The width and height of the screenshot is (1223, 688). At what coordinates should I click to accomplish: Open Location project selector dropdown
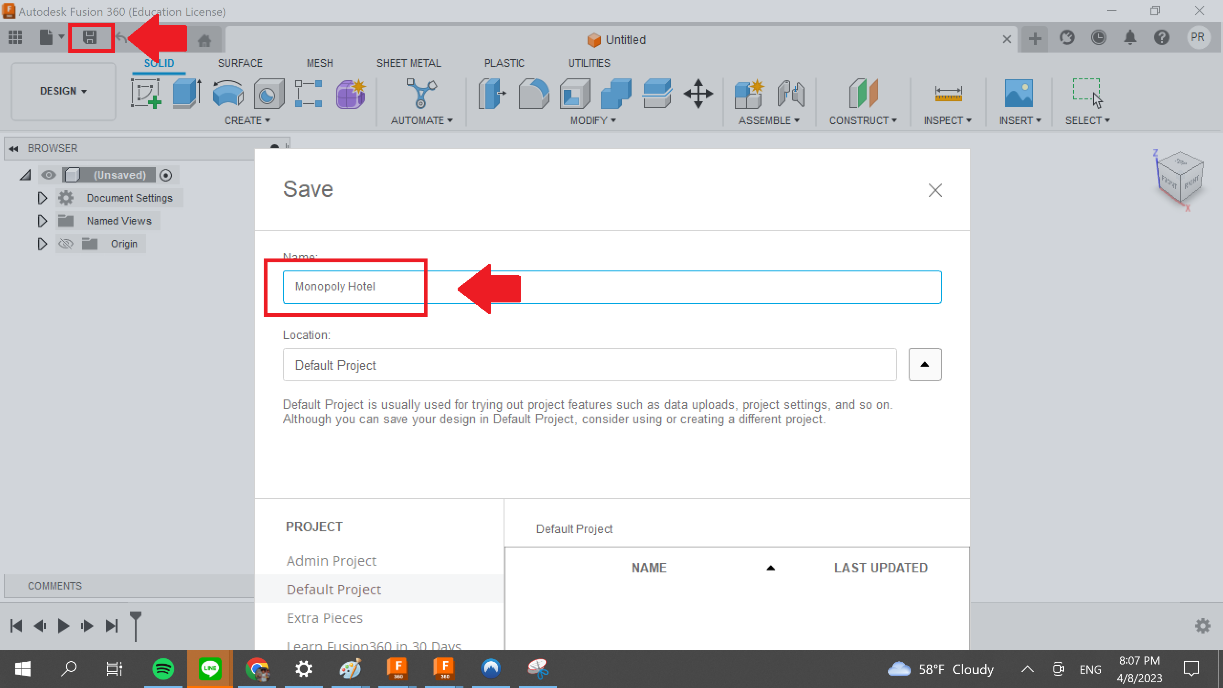926,365
